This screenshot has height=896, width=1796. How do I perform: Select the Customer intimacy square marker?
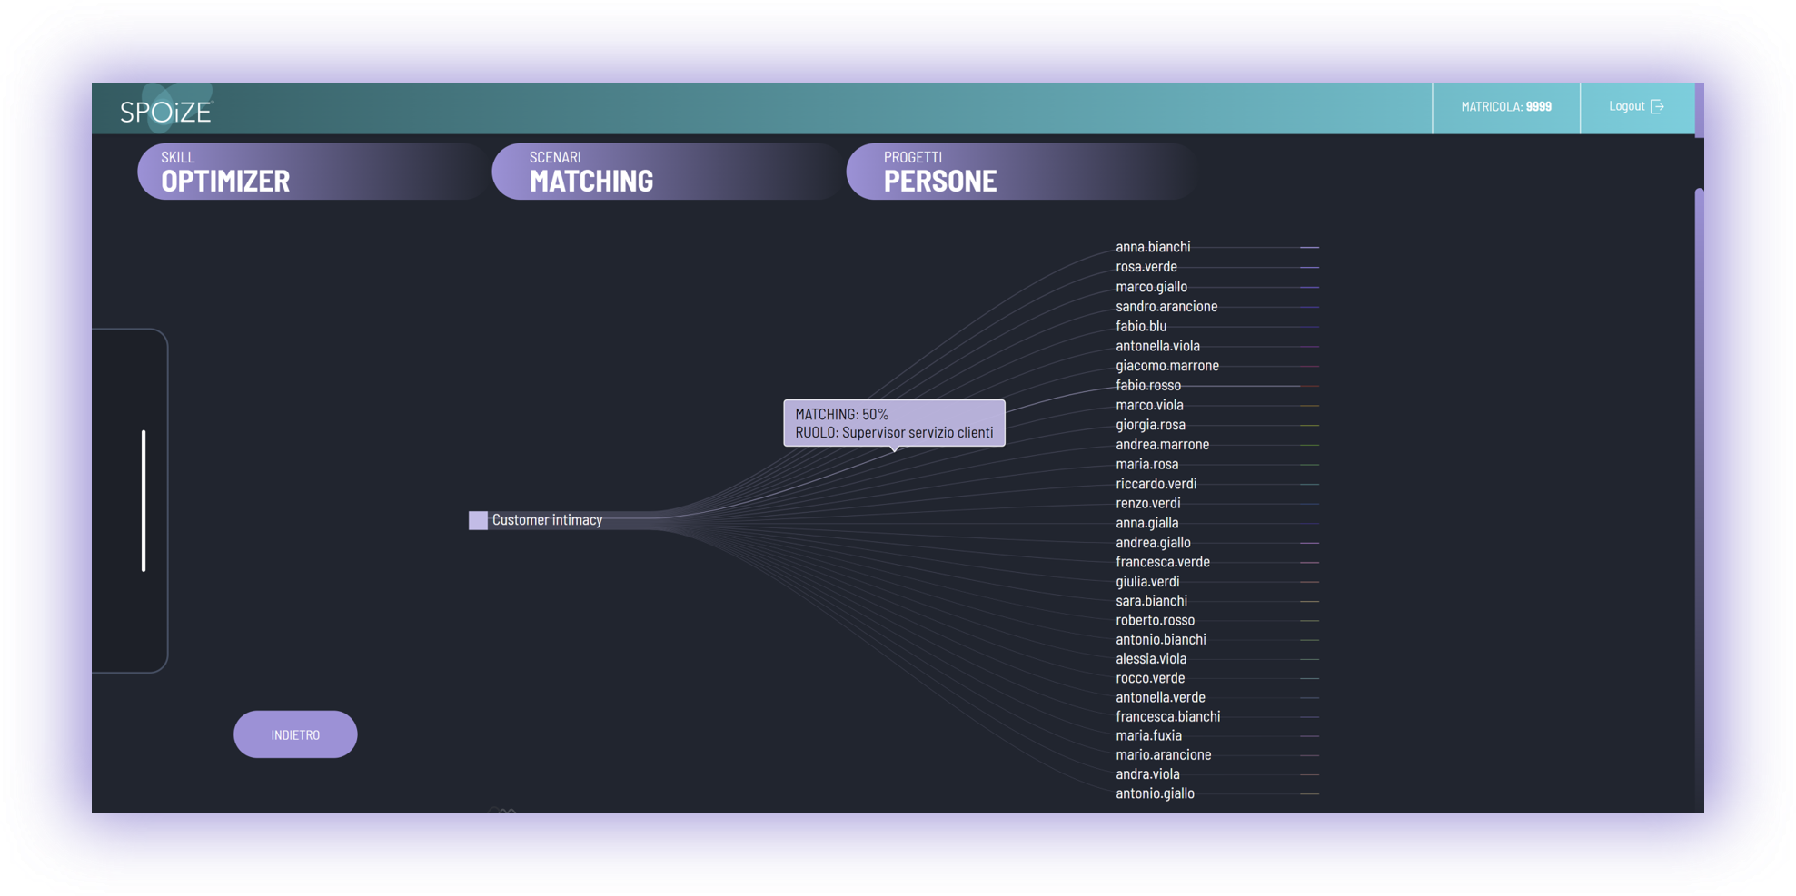pyautogui.click(x=478, y=520)
